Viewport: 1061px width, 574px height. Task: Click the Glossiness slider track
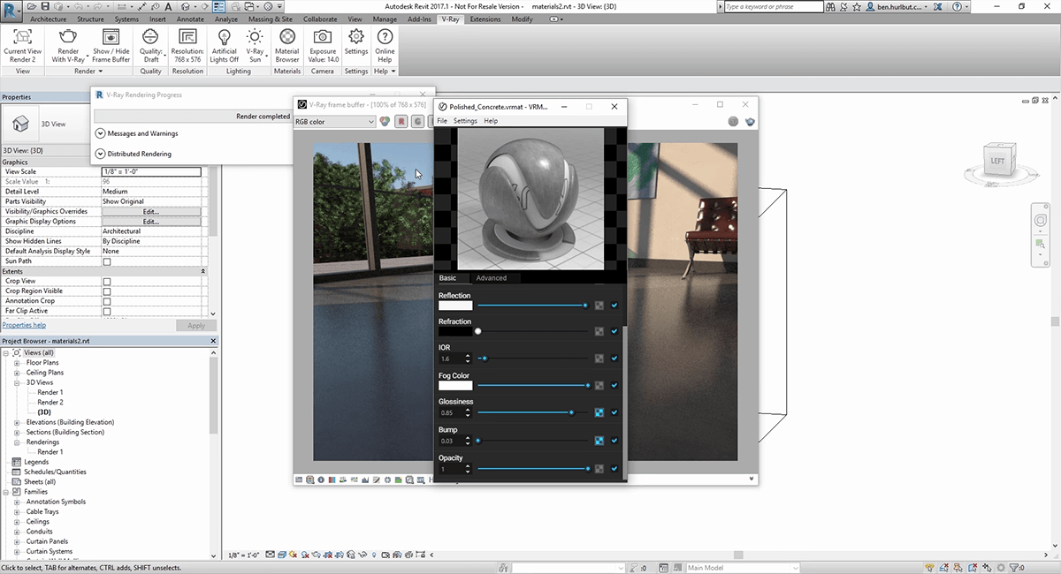(533, 412)
